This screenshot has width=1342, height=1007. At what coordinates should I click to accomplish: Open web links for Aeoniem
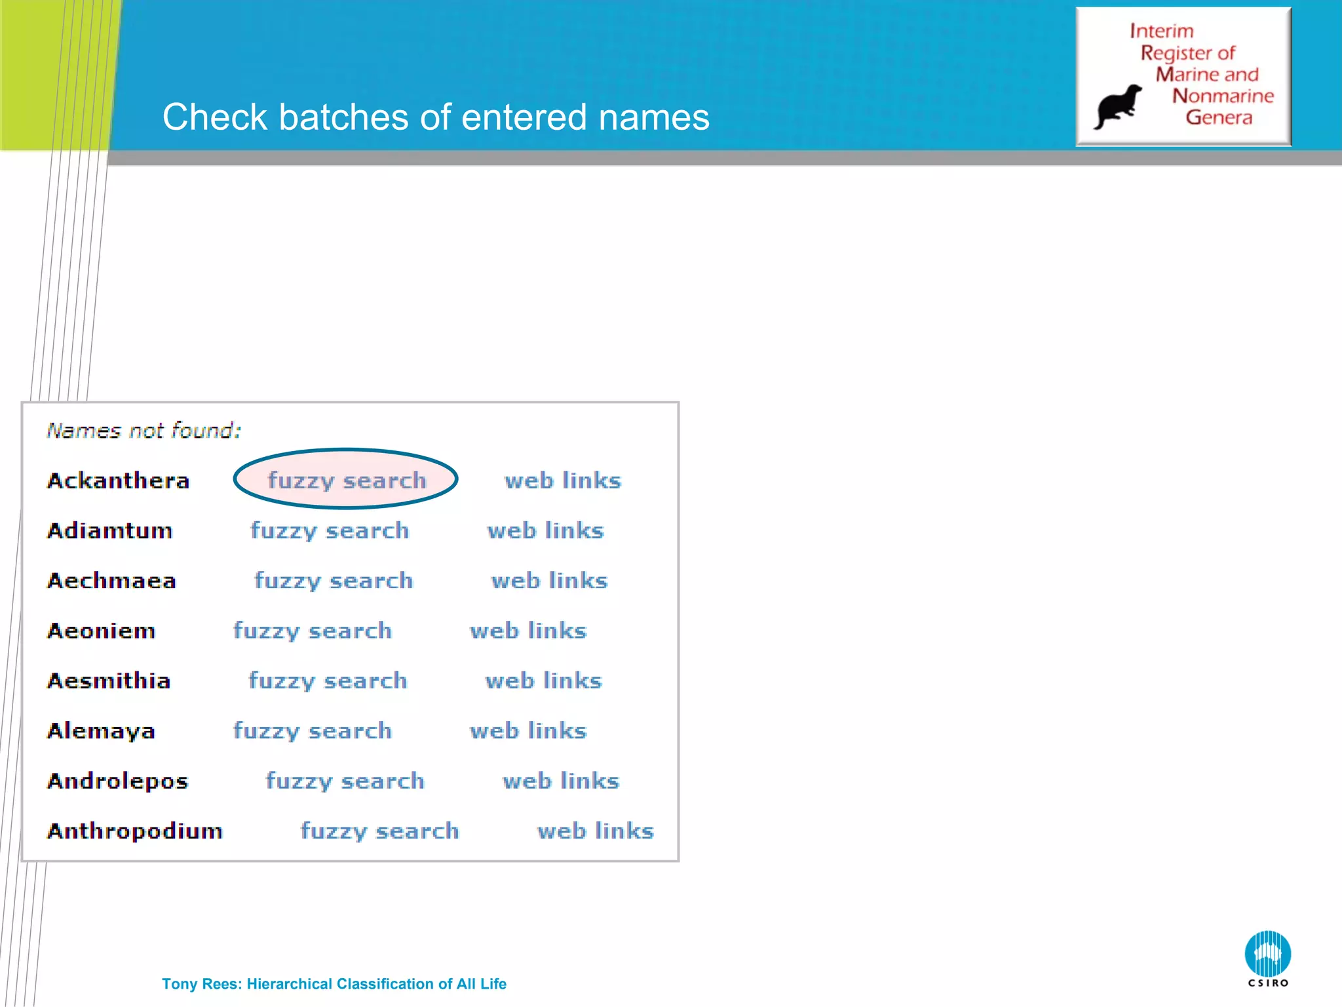528,630
